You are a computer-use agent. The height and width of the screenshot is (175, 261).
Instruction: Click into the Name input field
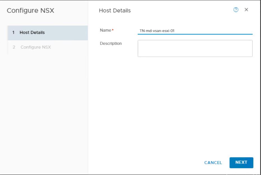coord(195,31)
